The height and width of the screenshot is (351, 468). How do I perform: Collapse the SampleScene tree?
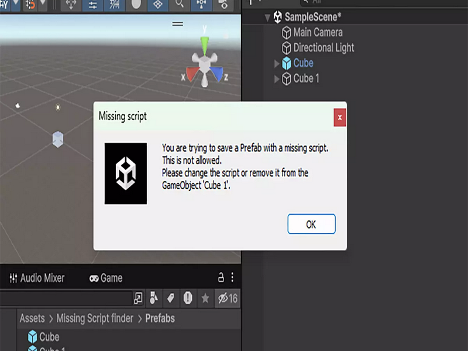267,18
